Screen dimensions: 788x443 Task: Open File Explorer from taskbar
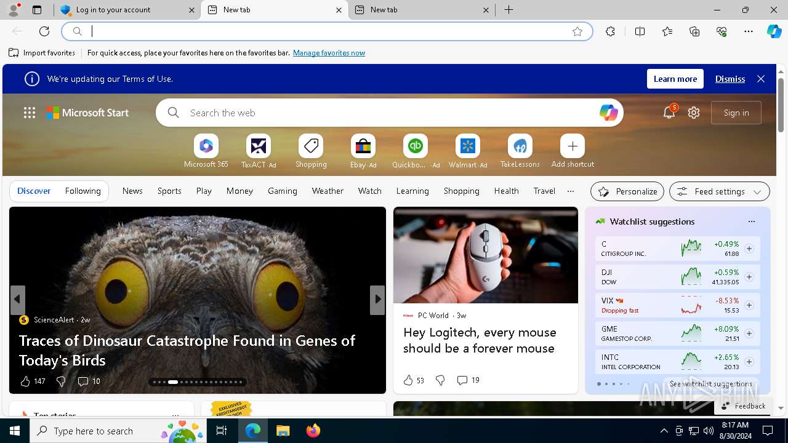pos(283,431)
